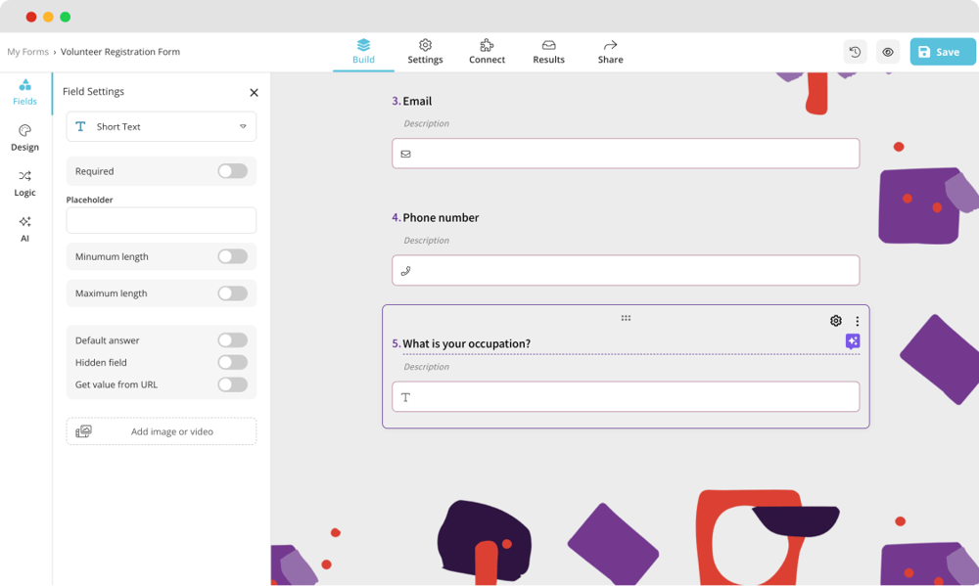Click the Save button
Image resolution: width=979 pixels, height=586 pixels.
[942, 52]
